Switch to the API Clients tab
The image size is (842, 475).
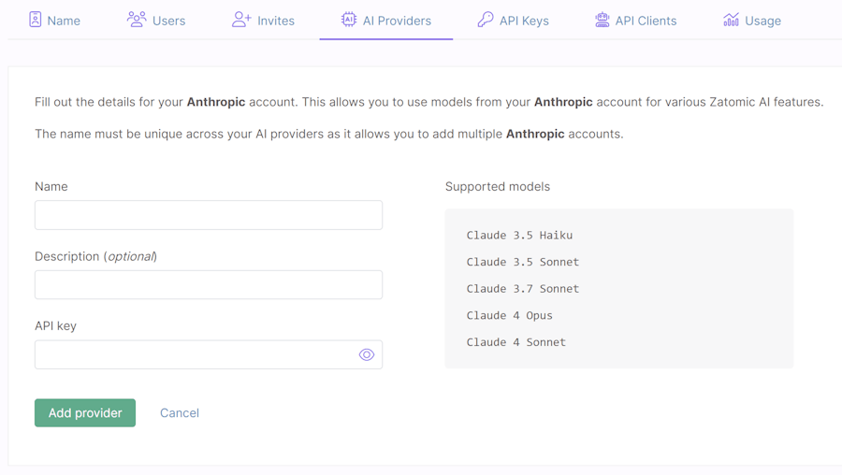click(x=636, y=21)
